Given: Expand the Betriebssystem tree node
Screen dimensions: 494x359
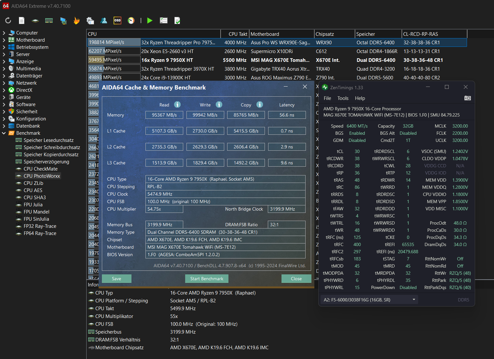Looking at the screenshot, I should (x=4, y=47).
